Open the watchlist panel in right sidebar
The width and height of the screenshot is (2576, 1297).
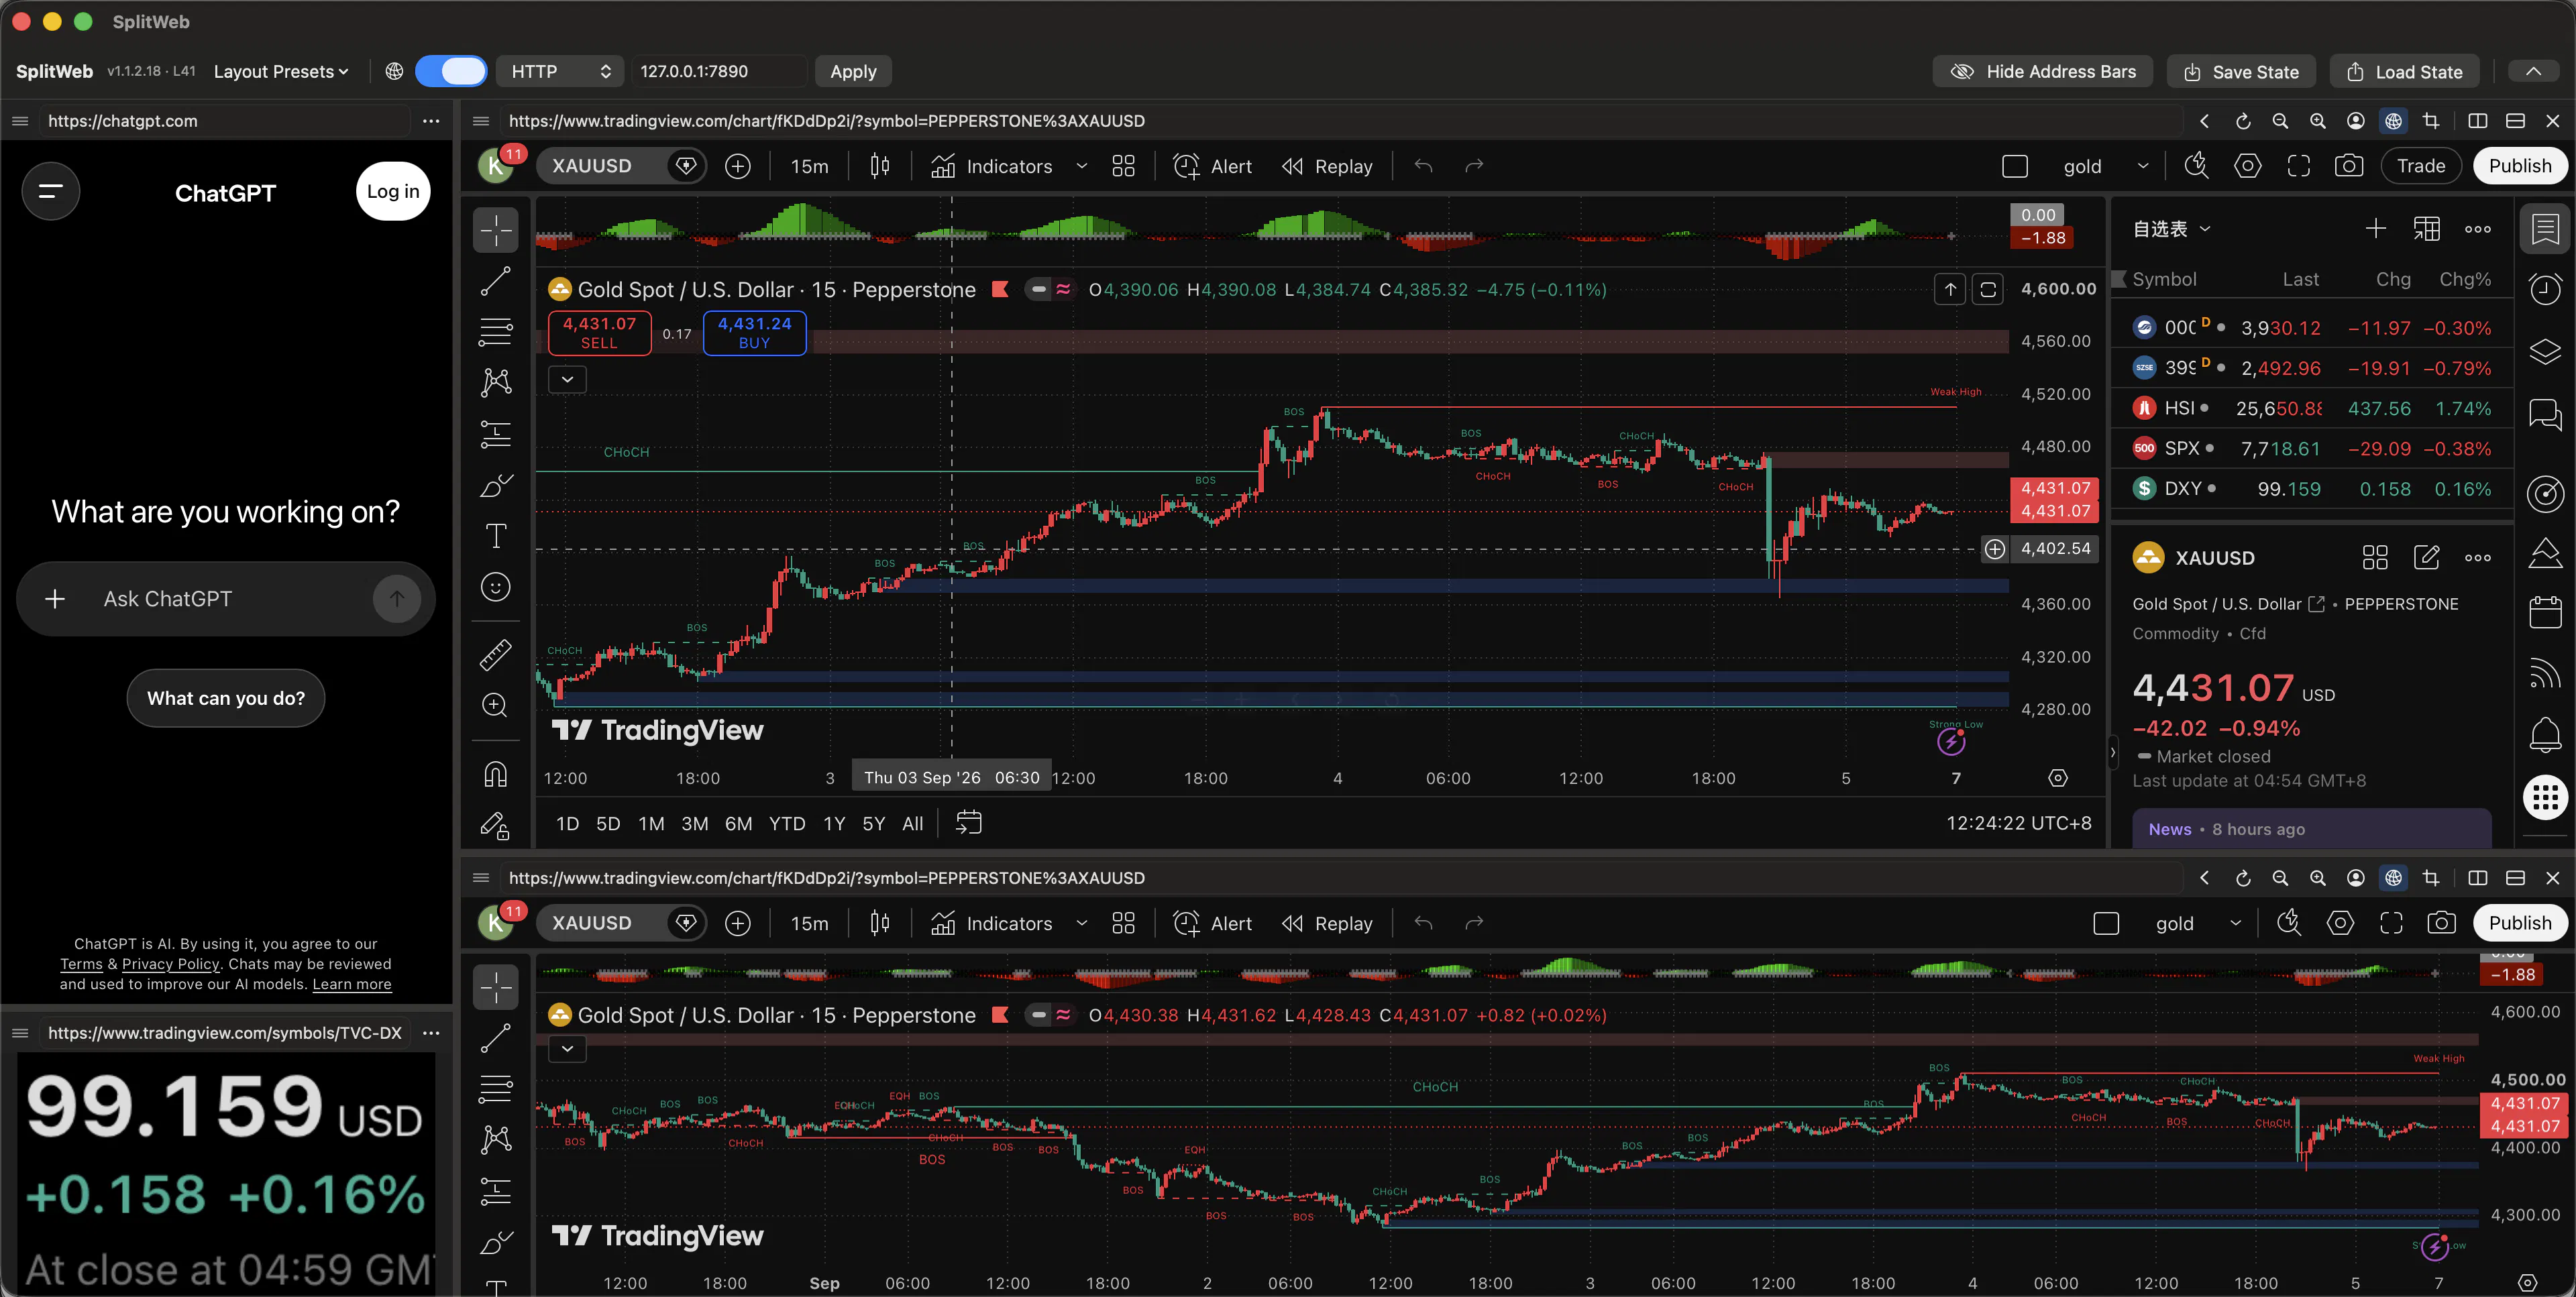pyautogui.click(x=2545, y=230)
